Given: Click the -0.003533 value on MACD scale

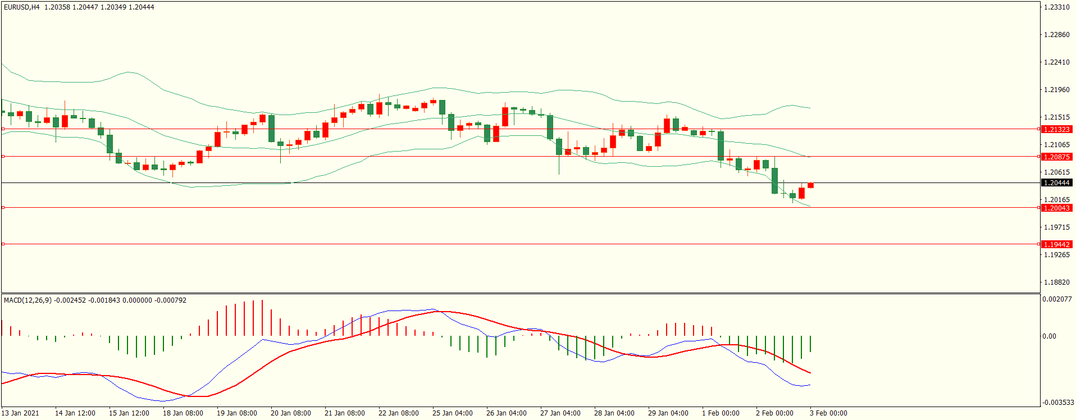Looking at the screenshot, I should click(x=1058, y=403).
